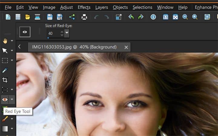Click the Zoom to 100% icon
Image resolution: width=218 pixels, height=136 pixels.
[166, 17]
